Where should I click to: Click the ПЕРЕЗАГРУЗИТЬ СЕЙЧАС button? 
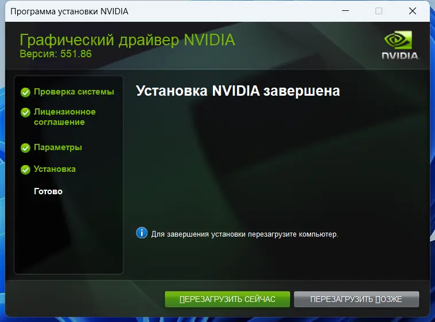click(227, 299)
